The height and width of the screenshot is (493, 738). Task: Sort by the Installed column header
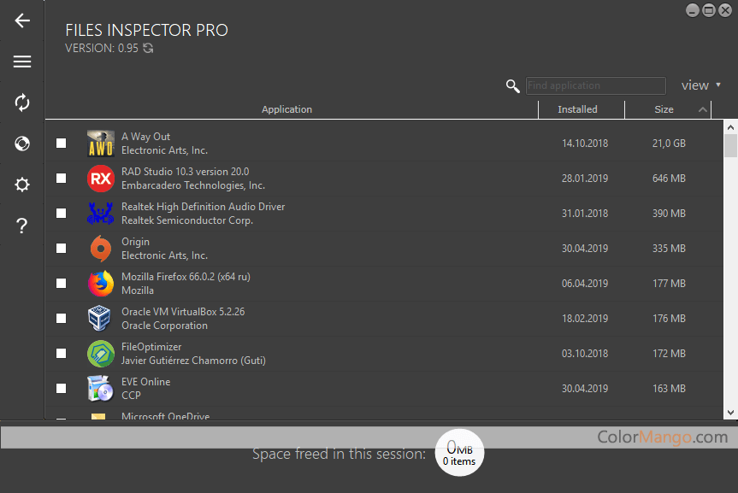[577, 109]
